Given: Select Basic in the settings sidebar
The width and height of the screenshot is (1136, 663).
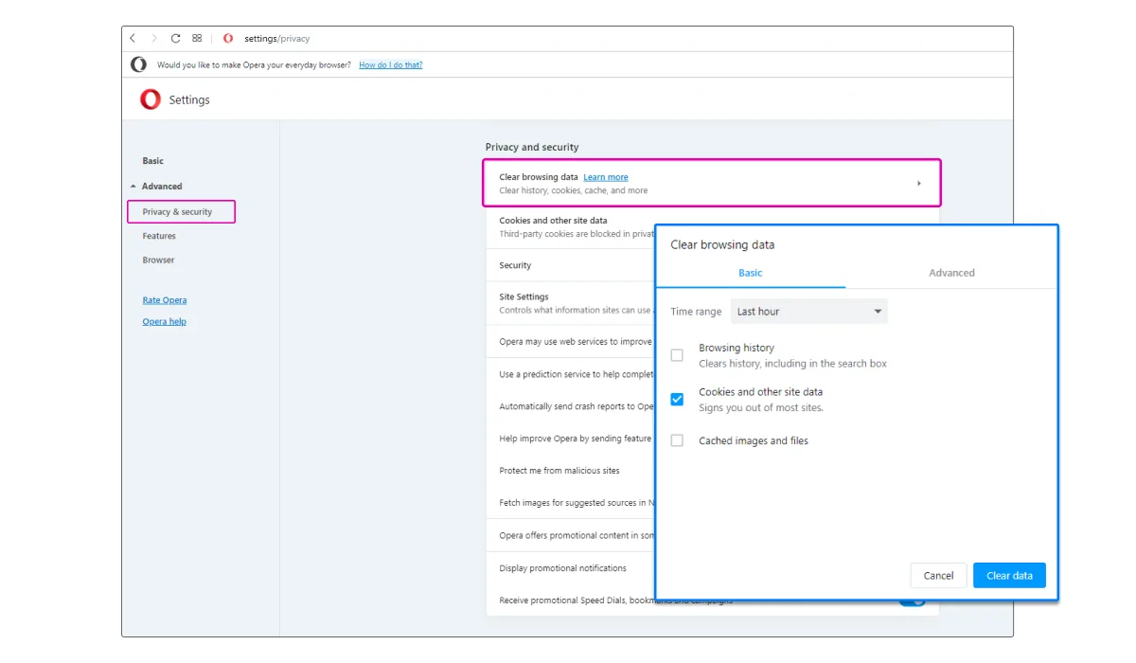Looking at the screenshot, I should 153,161.
